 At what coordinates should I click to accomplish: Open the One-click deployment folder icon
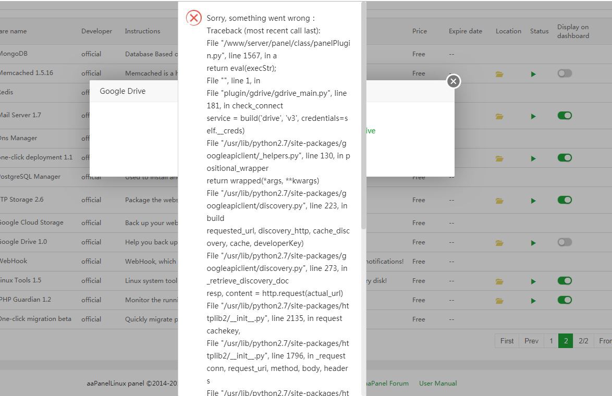click(x=499, y=158)
